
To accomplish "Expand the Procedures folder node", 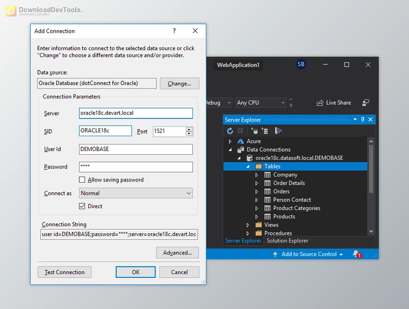I will click(x=248, y=233).
